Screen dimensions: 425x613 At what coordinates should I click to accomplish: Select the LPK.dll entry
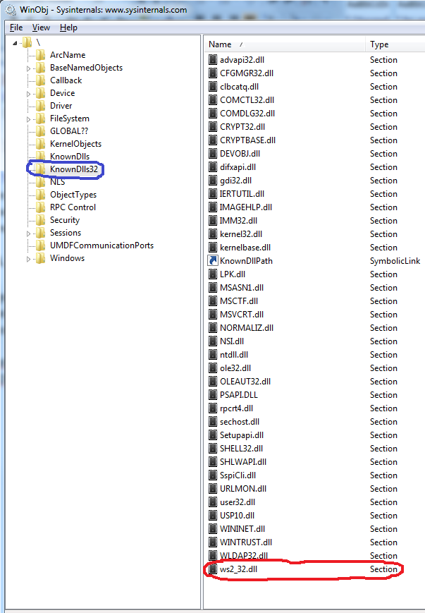pyautogui.click(x=233, y=274)
